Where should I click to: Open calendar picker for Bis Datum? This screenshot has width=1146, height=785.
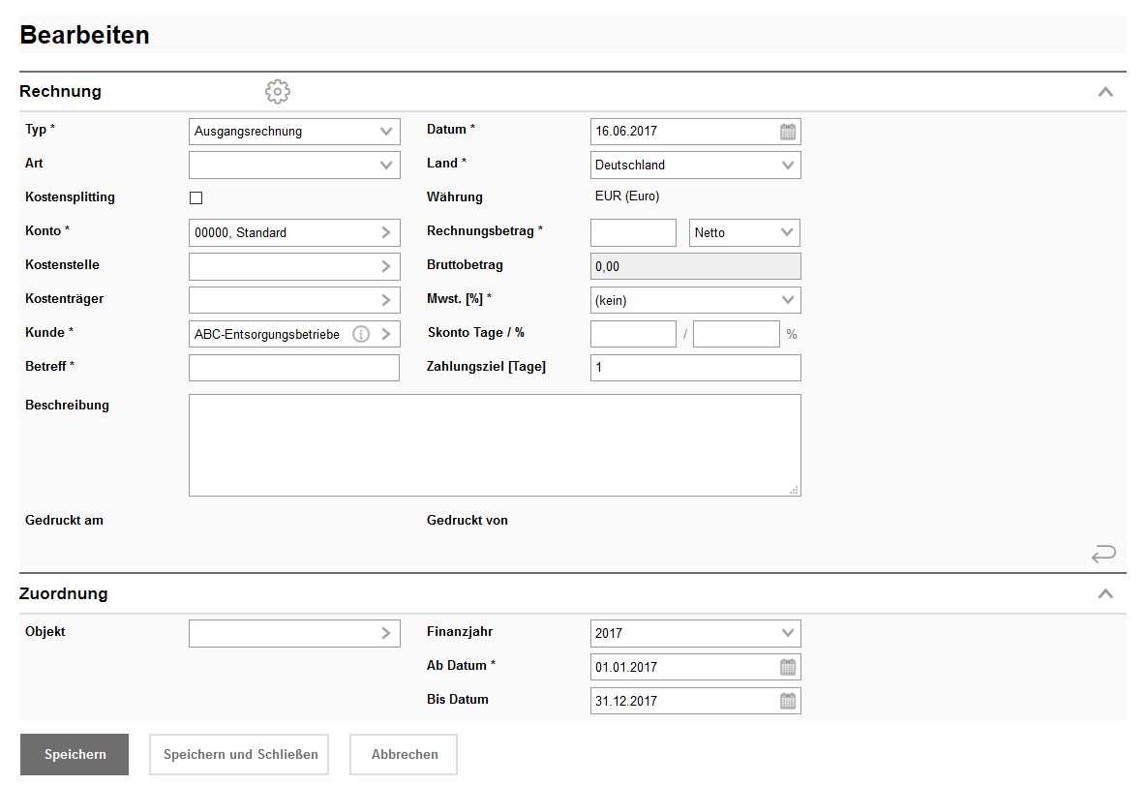(x=788, y=701)
